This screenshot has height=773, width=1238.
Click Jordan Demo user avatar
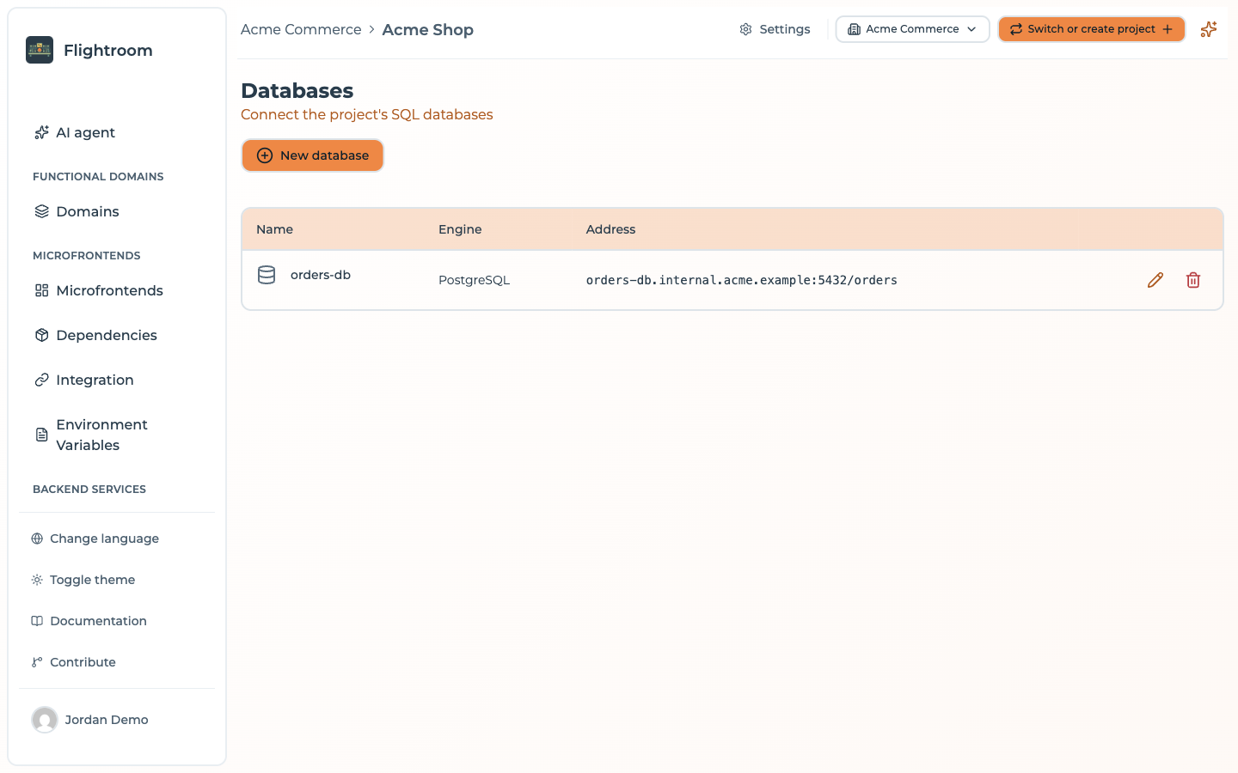(45, 720)
